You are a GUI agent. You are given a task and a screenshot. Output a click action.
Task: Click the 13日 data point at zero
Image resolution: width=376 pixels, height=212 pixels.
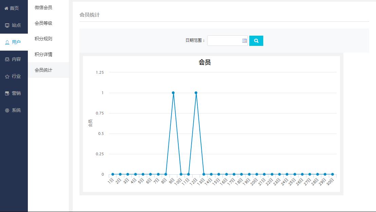pos(203,174)
